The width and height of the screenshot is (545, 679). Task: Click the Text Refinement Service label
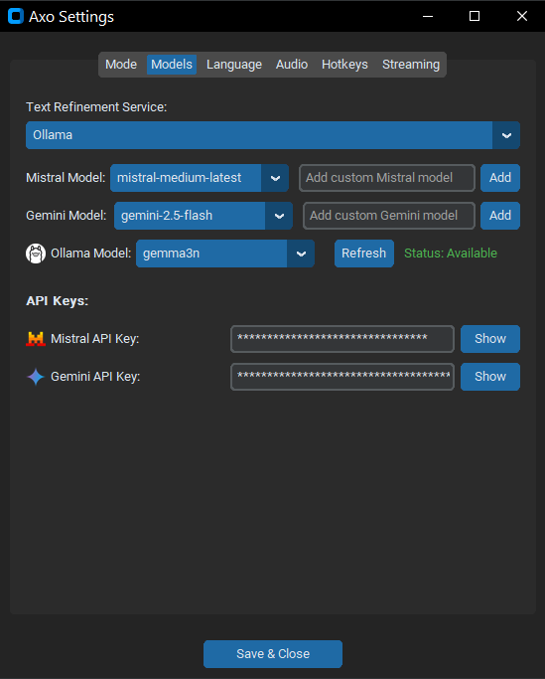[x=96, y=107]
